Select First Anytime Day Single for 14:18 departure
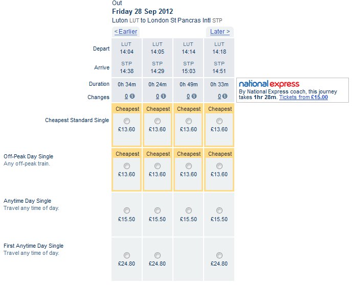Viewport: 355px width, 285px height. 219,255
